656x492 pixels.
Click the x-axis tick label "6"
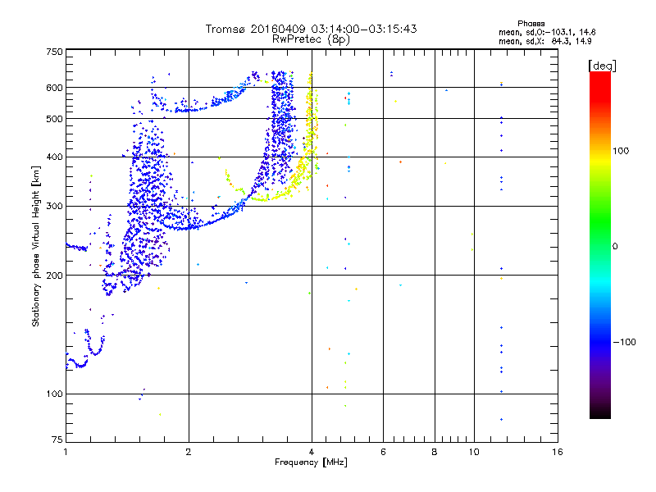point(383,452)
